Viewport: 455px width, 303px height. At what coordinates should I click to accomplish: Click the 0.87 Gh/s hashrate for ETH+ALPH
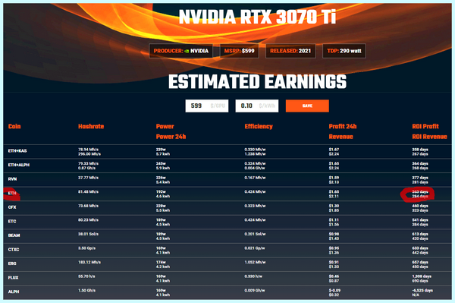pos(86,168)
